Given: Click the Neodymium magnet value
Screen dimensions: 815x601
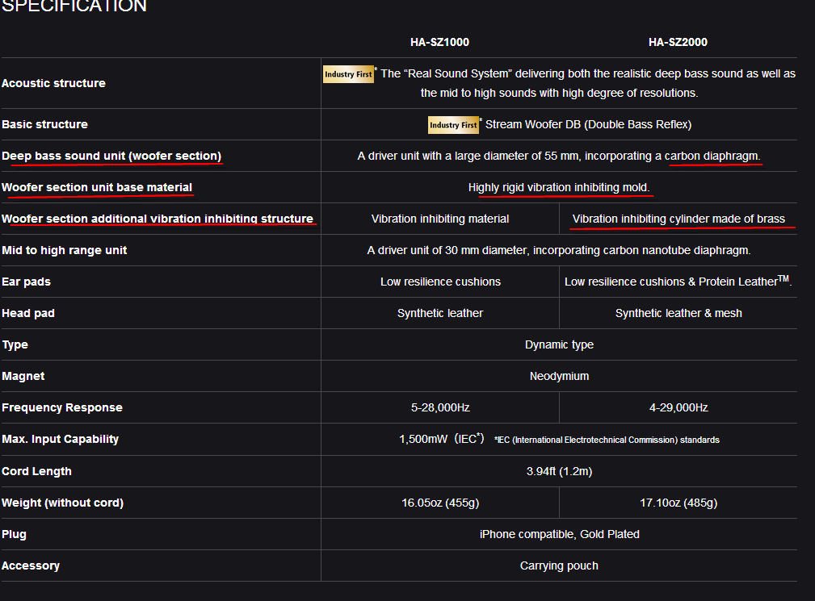Looking at the screenshot, I should [x=559, y=376].
